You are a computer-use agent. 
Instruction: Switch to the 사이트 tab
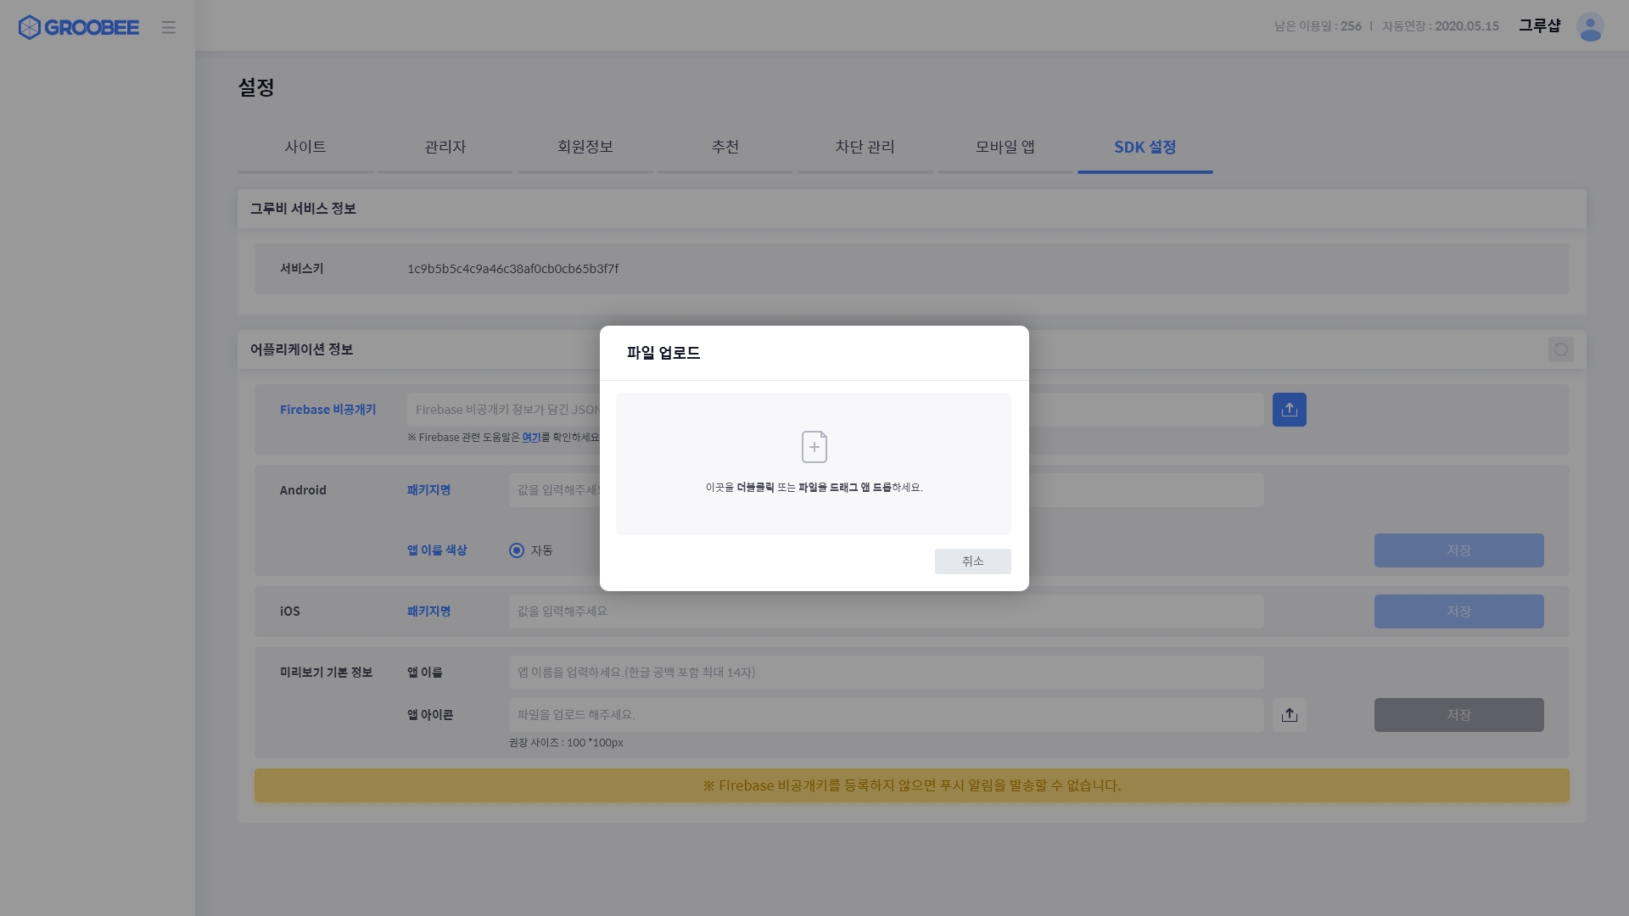[305, 147]
